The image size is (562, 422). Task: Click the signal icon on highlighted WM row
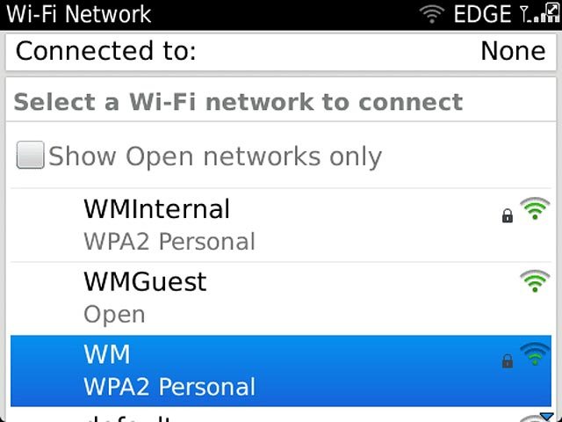point(535,353)
